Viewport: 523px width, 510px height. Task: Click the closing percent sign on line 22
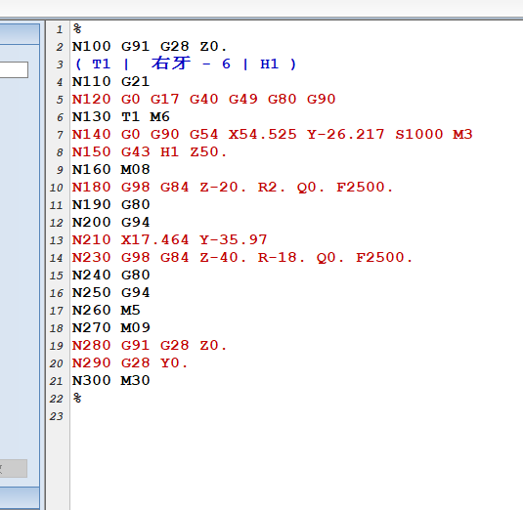tap(77, 398)
